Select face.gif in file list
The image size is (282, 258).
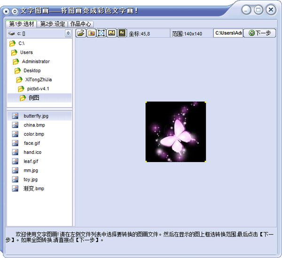pyautogui.click(x=39, y=143)
